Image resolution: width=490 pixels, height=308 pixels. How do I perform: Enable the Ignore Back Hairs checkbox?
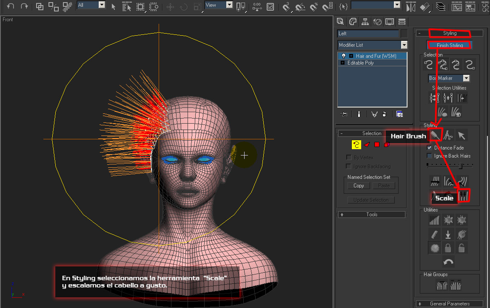[429, 156]
